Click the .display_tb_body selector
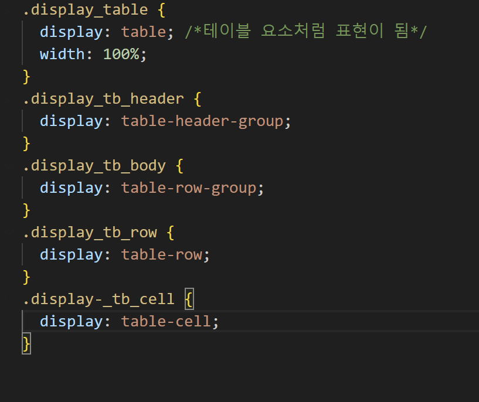This screenshot has height=402, width=479. 94,166
